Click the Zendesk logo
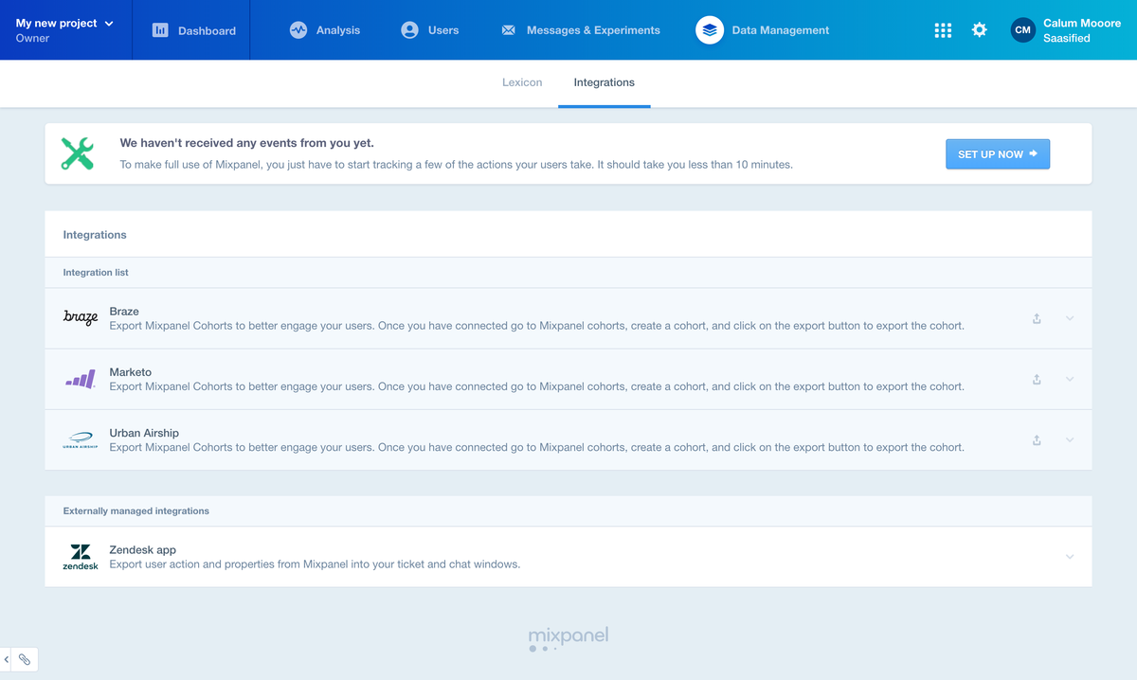The image size is (1137, 680). tap(81, 557)
